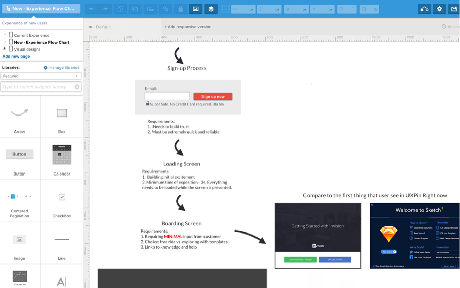Click the share/export arrow icon

coord(454,9)
